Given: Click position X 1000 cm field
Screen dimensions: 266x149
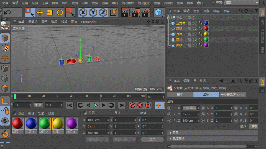Looking at the screenshot, I should click(x=97, y=120).
